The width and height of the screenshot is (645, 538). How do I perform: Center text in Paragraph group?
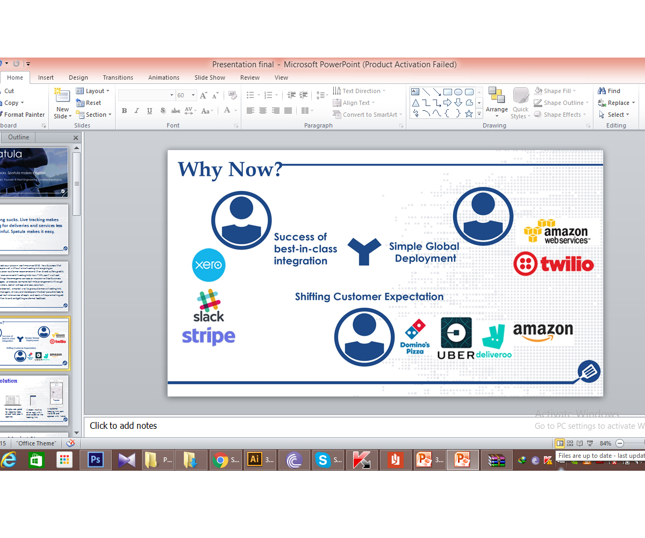(x=263, y=111)
